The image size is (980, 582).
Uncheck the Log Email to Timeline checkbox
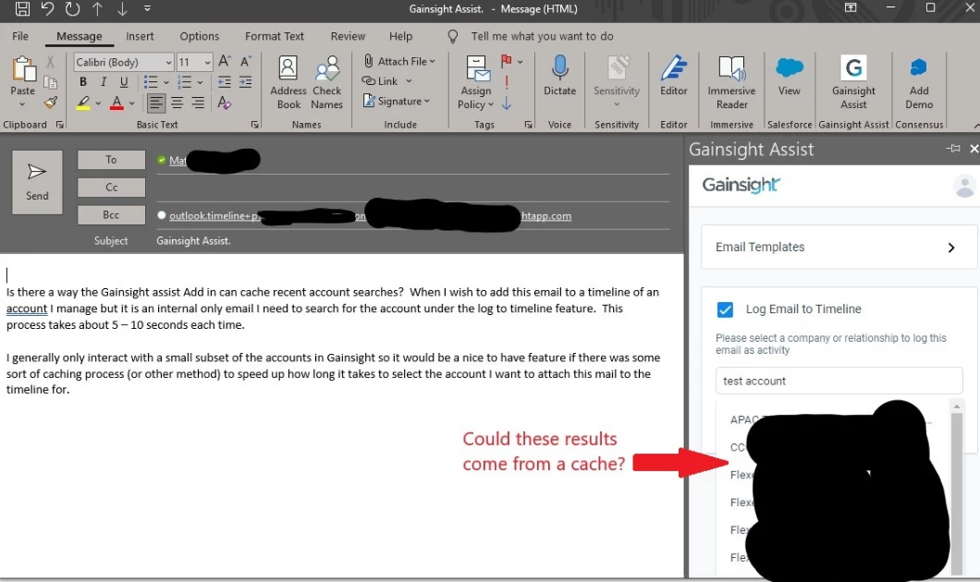click(725, 309)
